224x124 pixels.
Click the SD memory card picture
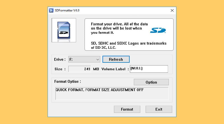[64, 30]
